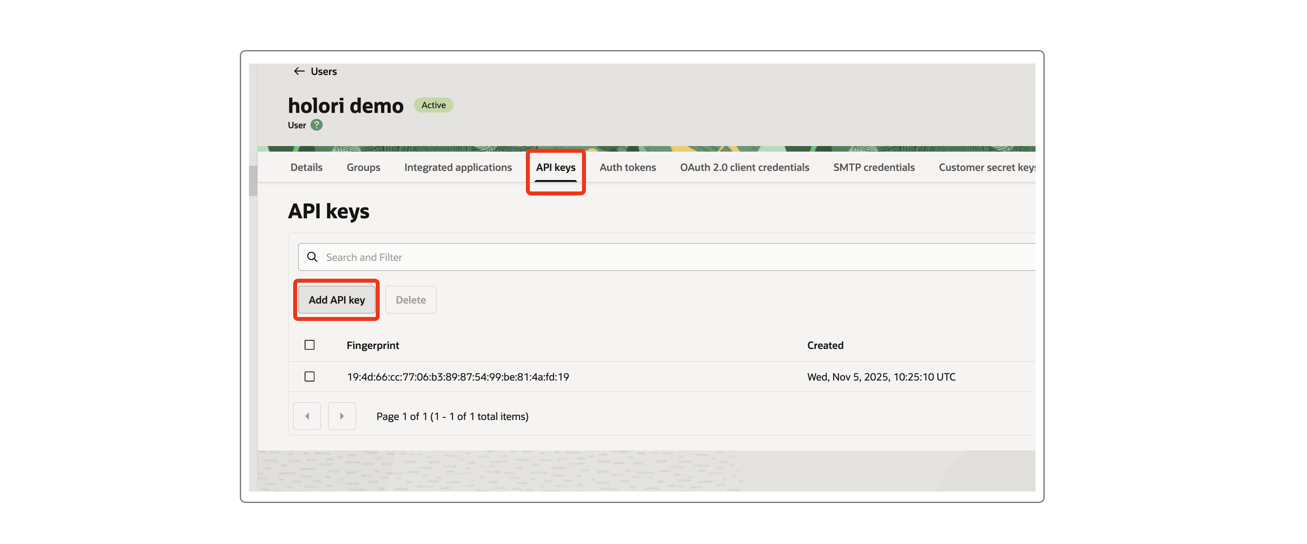Check the checkbox for fingerprint 19:4d:66

pyautogui.click(x=309, y=377)
